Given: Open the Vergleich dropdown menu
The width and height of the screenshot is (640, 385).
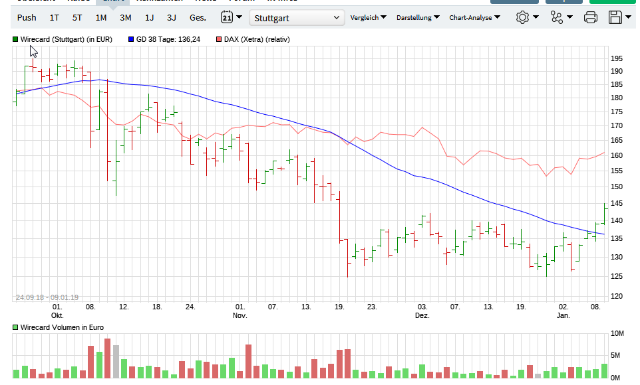Looking at the screenshot, I should (368, 17).
